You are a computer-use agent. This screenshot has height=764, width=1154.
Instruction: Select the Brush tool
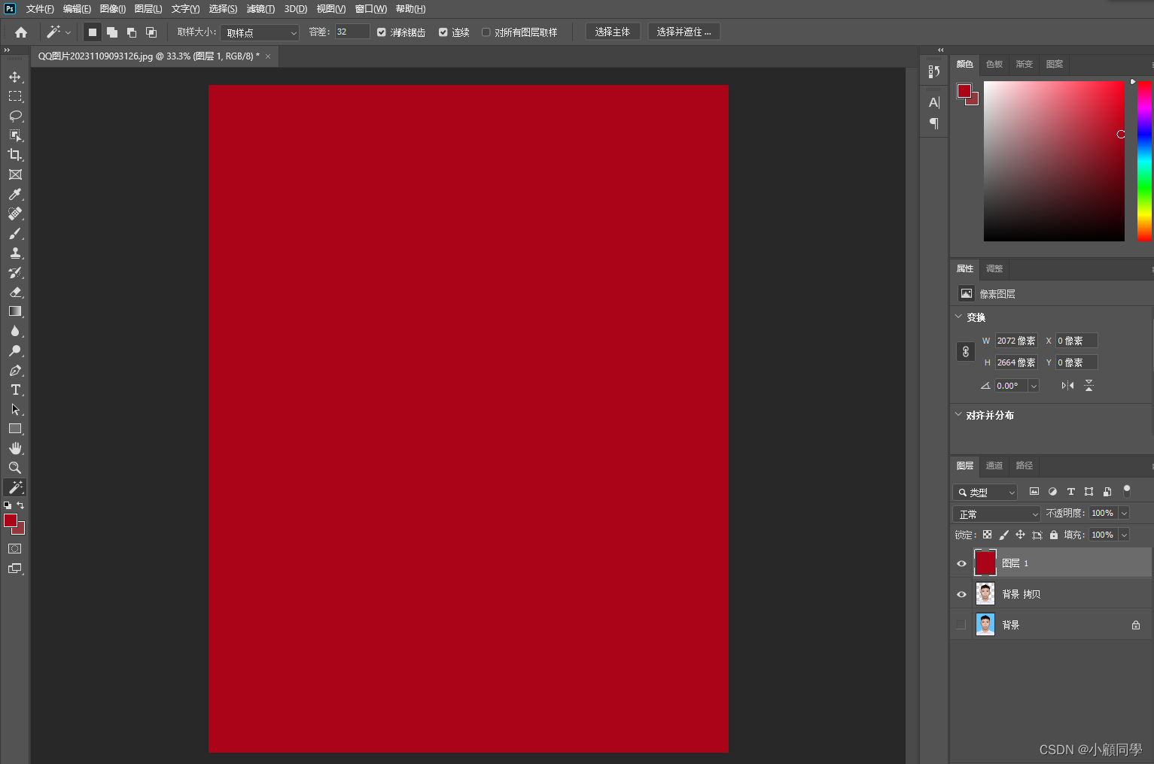15,233
